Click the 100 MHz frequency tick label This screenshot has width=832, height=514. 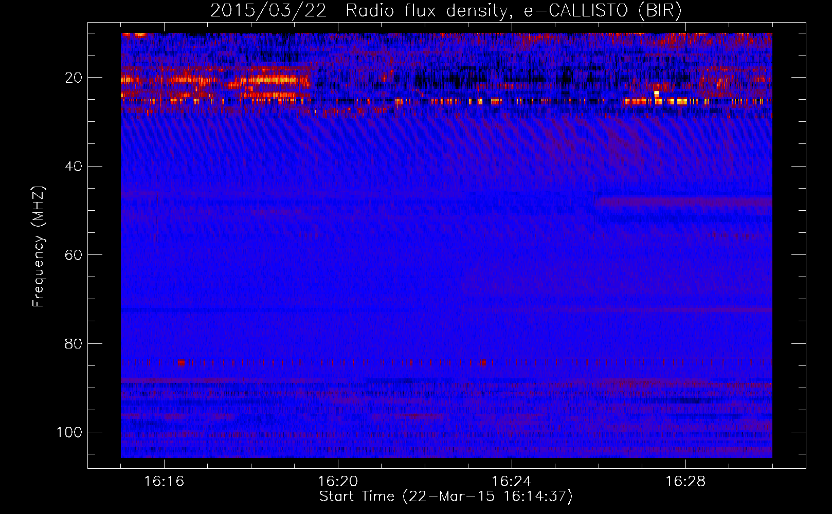[x=69, y=432]
